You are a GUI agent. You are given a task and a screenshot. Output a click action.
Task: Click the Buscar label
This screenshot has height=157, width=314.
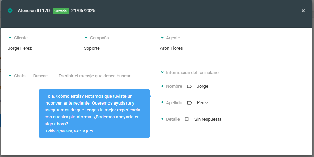pos(41,76)
